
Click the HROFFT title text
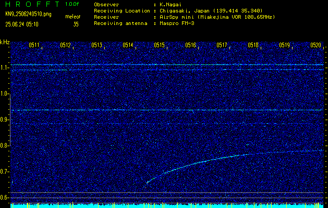click(33, 4)
